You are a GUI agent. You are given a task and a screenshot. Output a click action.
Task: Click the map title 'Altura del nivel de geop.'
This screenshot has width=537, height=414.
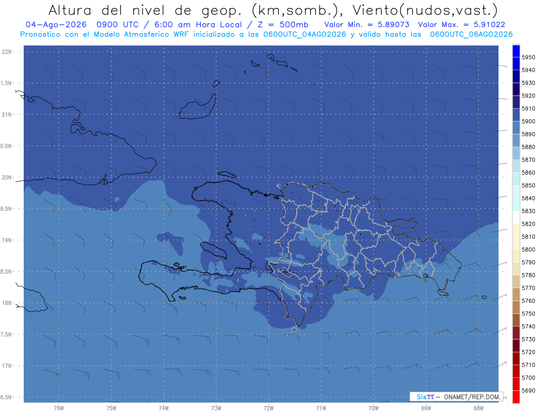[x=146, y=10]
